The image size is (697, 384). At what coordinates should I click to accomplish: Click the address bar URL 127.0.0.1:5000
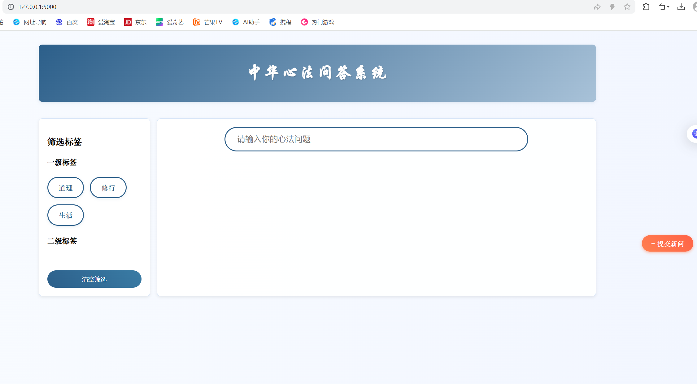pyautogui.click(x=37, y=7)
